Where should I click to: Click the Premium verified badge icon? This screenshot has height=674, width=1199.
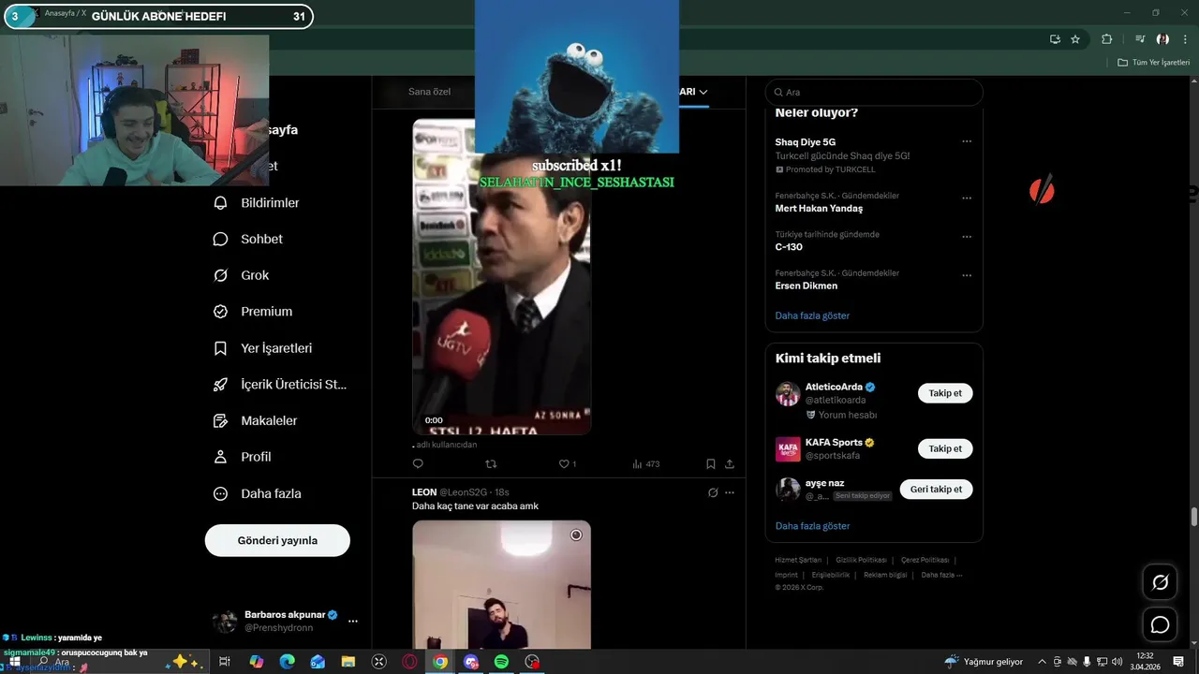tap(220, 312)
